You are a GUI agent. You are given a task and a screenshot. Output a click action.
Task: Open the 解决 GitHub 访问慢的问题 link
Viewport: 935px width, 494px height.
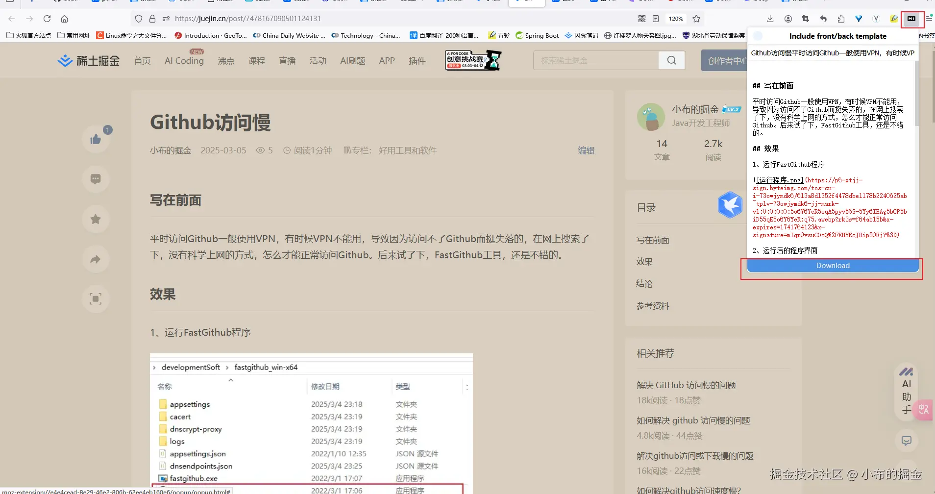686,385
